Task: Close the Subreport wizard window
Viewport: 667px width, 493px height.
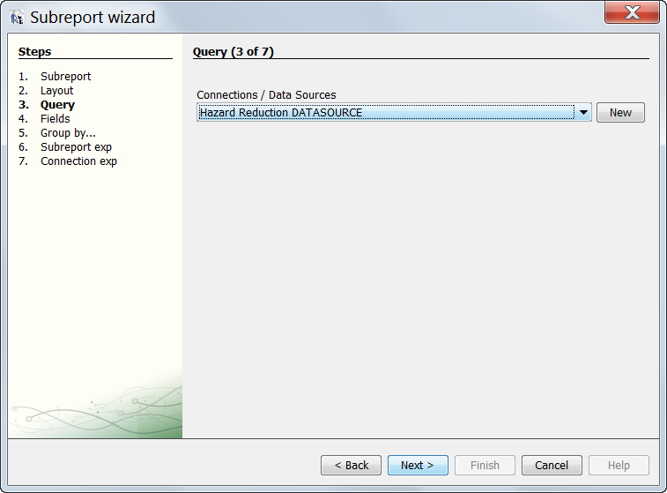Action: pos(631,13)
